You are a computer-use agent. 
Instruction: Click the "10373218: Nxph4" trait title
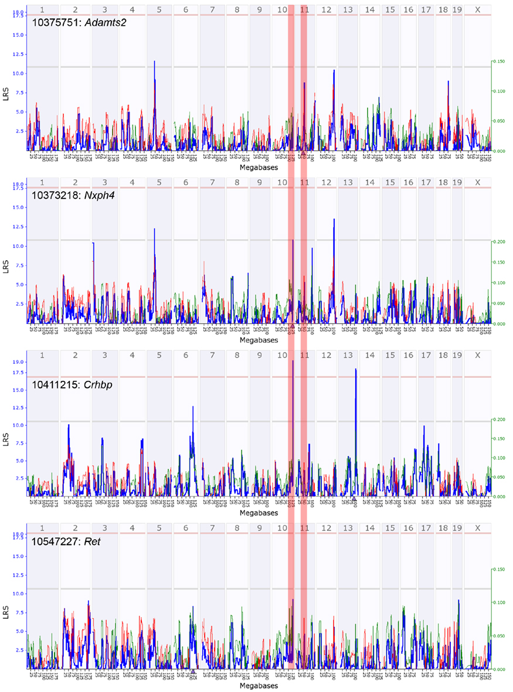[73, 195]
